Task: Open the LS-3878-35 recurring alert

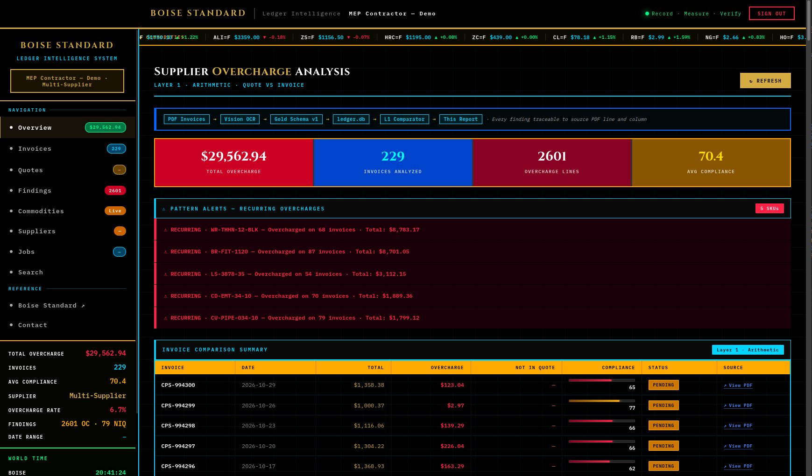Action: pyautogui.click(x=473, y=274)
